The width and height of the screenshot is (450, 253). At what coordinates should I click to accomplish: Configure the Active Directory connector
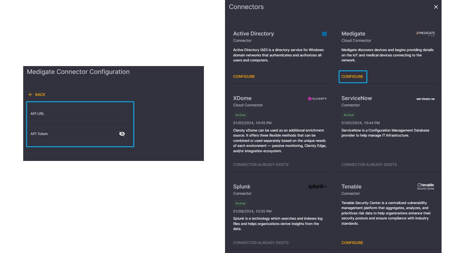point(244,77)
